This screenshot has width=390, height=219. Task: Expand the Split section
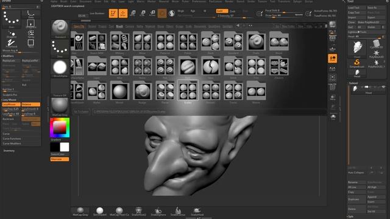(x=351, y=217)
